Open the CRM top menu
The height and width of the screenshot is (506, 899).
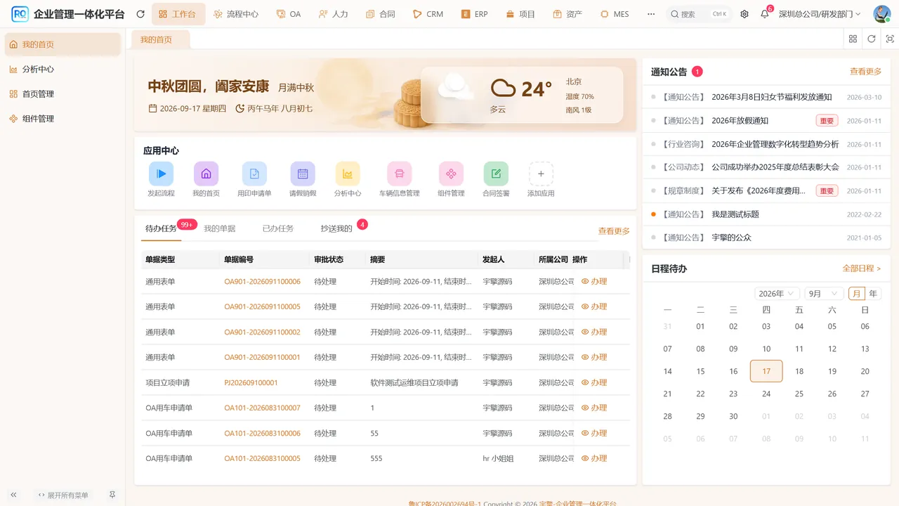(428, 14)
